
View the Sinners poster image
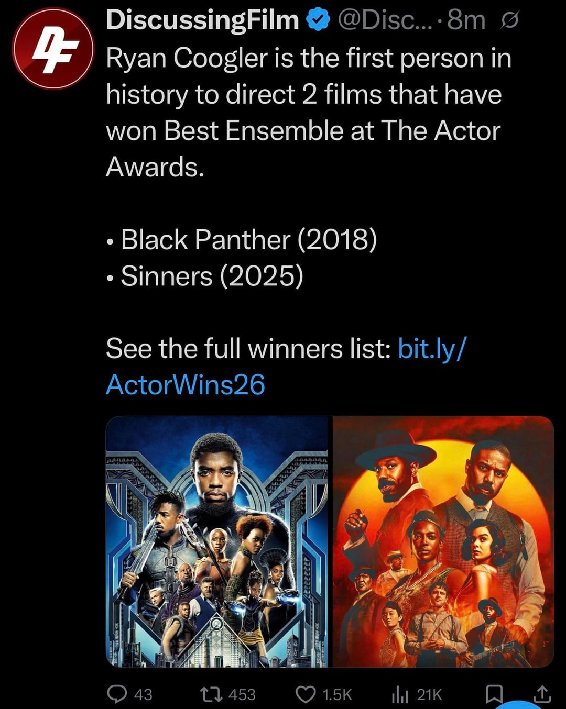pyautogui.click(x=443, y=541)
